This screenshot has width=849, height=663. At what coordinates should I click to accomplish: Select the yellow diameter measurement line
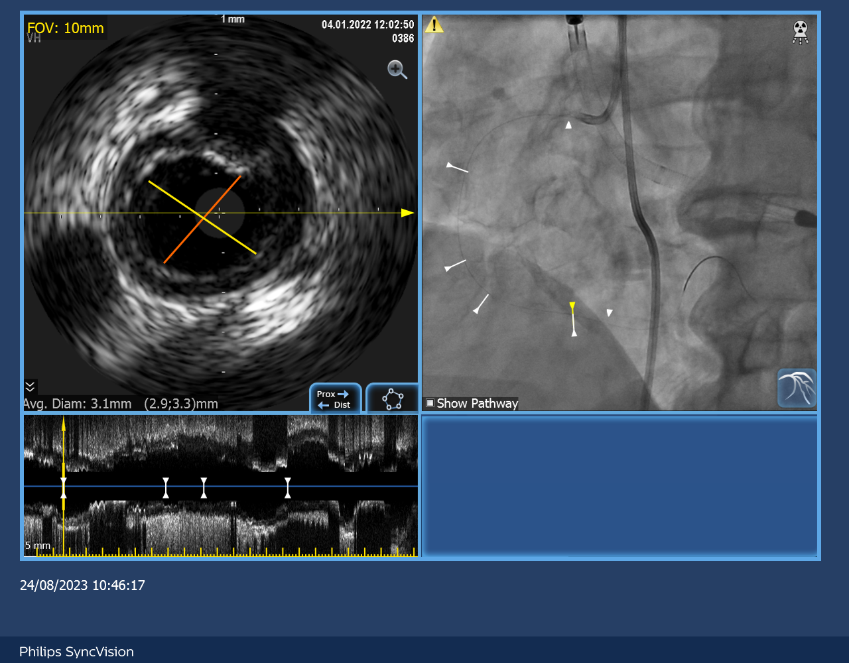(202, 217)
